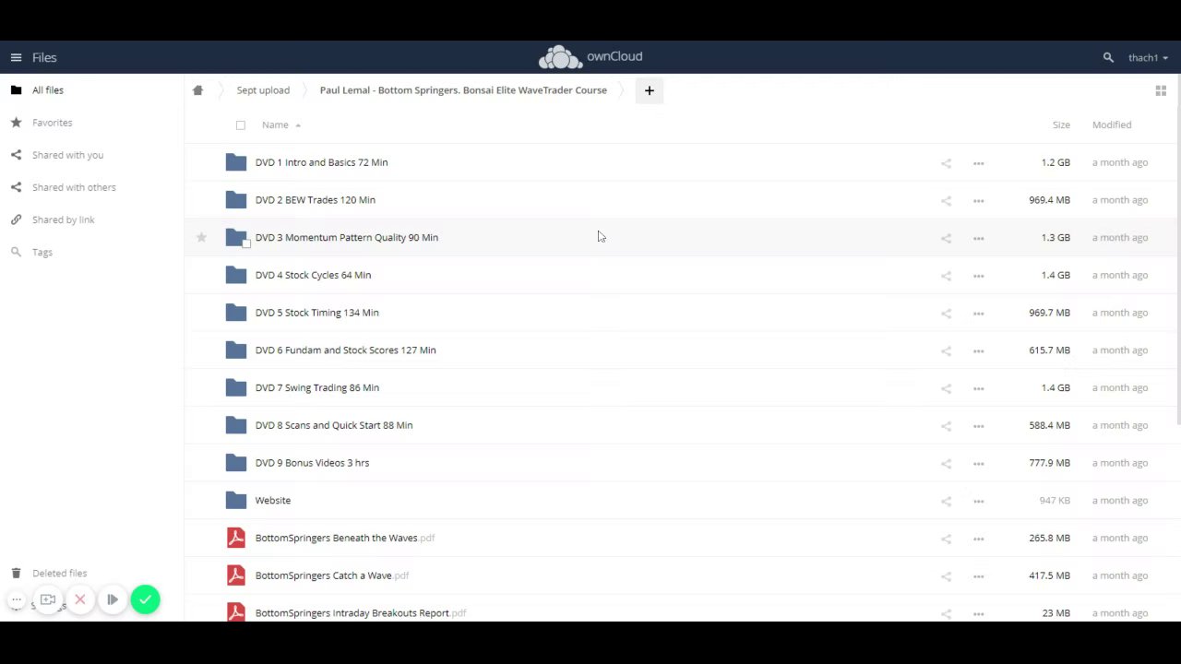Image resolution: width=1181 pixels, height=664 pixels.
Task: Share the DVD 1 Intro folder
Action: [946, 163]
